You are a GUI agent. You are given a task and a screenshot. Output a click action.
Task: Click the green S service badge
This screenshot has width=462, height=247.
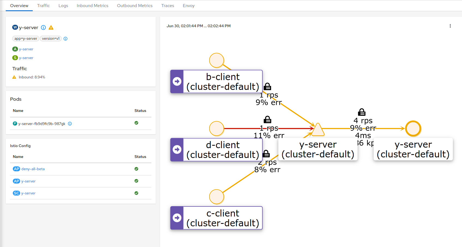click(x=15, y=58)
